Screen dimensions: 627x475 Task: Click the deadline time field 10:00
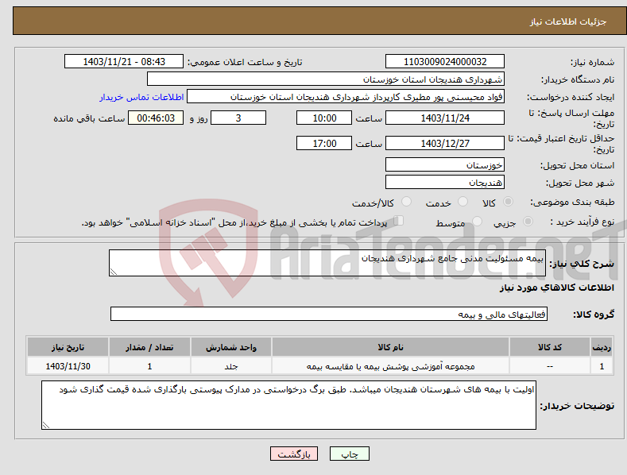point(324,118)
